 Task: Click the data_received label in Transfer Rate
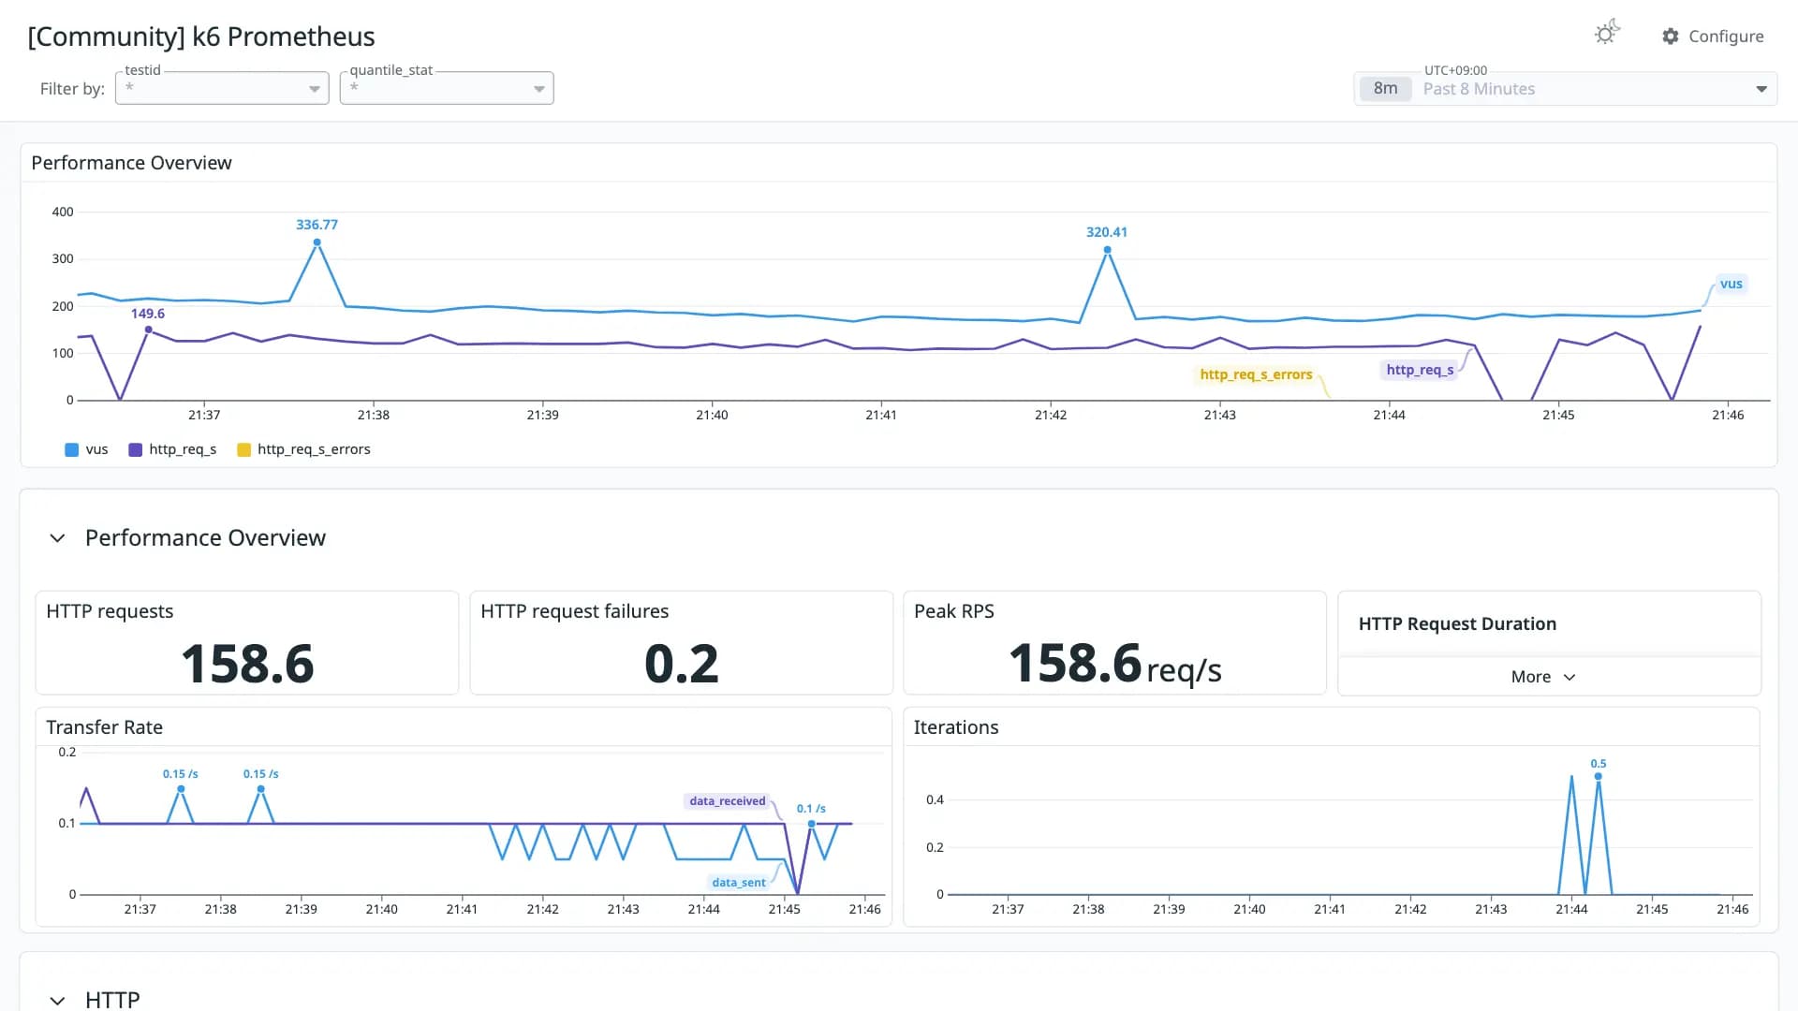click(728, 801)
